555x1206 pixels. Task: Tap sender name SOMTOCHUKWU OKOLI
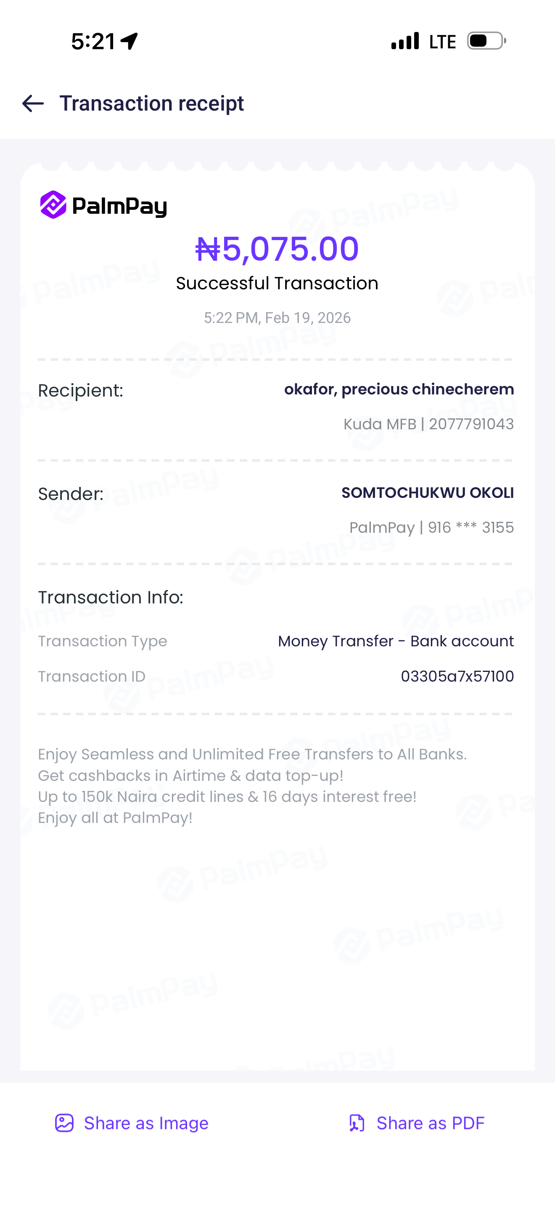(427, 492)
